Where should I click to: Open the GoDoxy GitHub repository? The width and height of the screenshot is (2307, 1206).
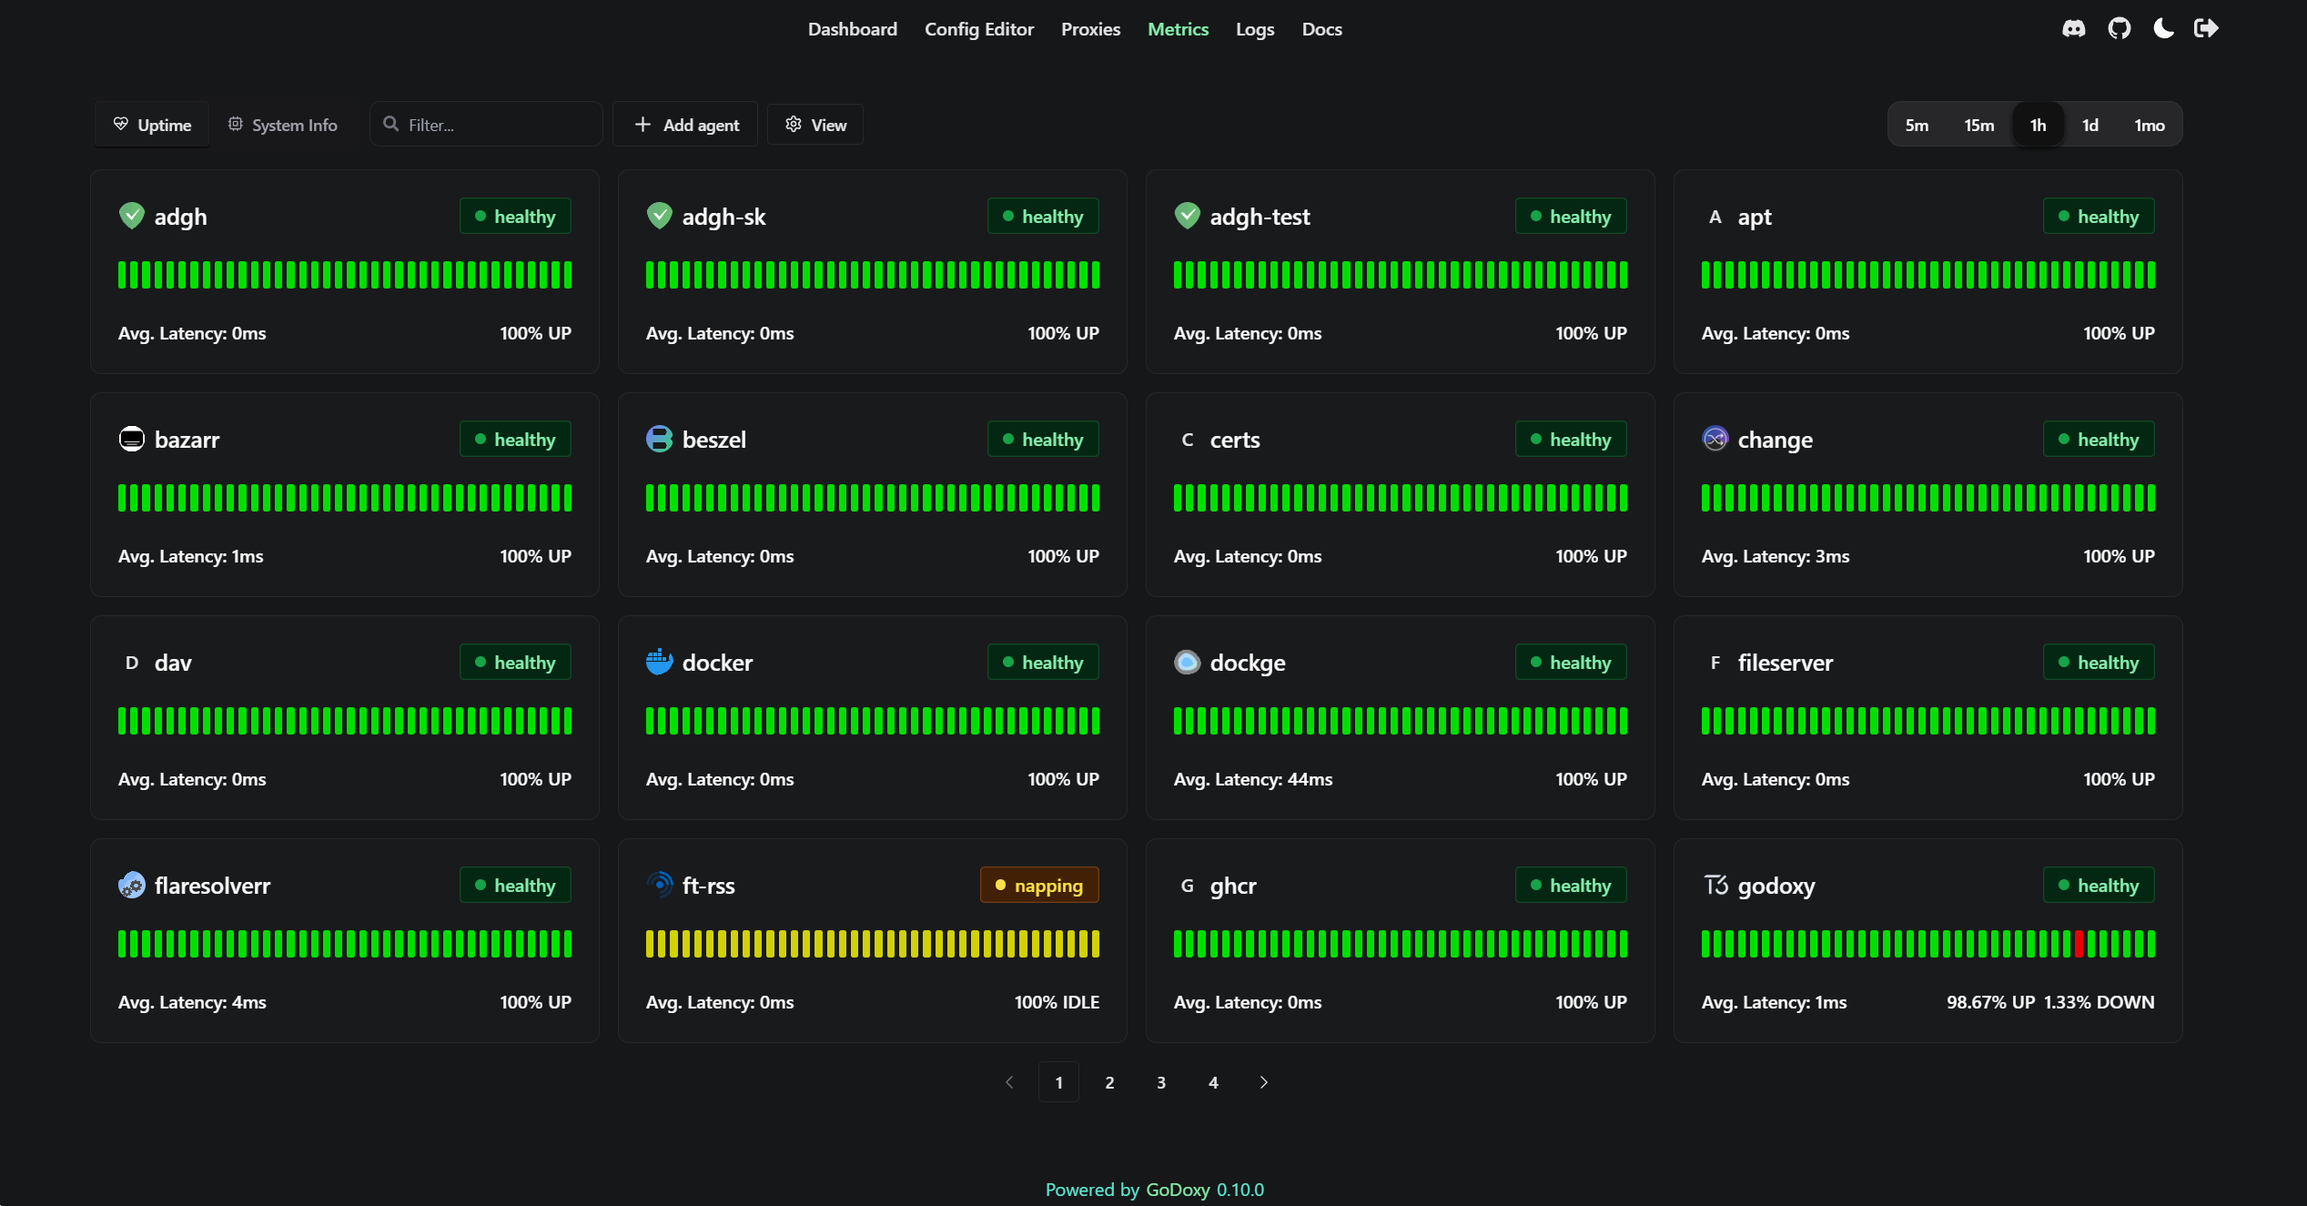click(2120, 28)
